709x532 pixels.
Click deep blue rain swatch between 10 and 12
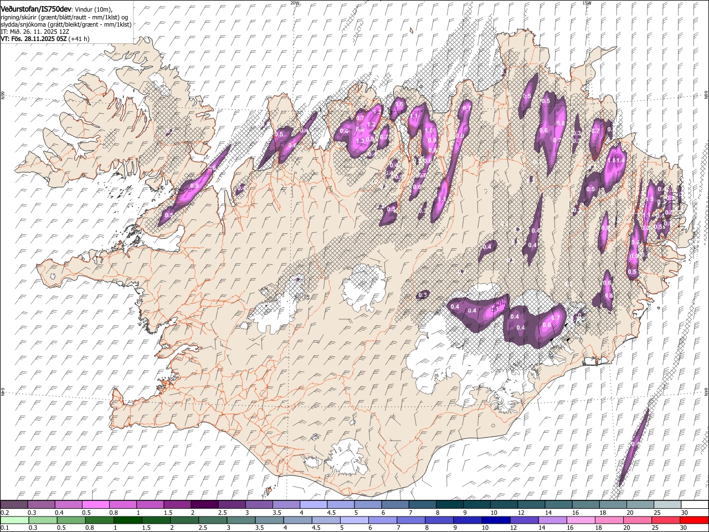coord(495,520)
